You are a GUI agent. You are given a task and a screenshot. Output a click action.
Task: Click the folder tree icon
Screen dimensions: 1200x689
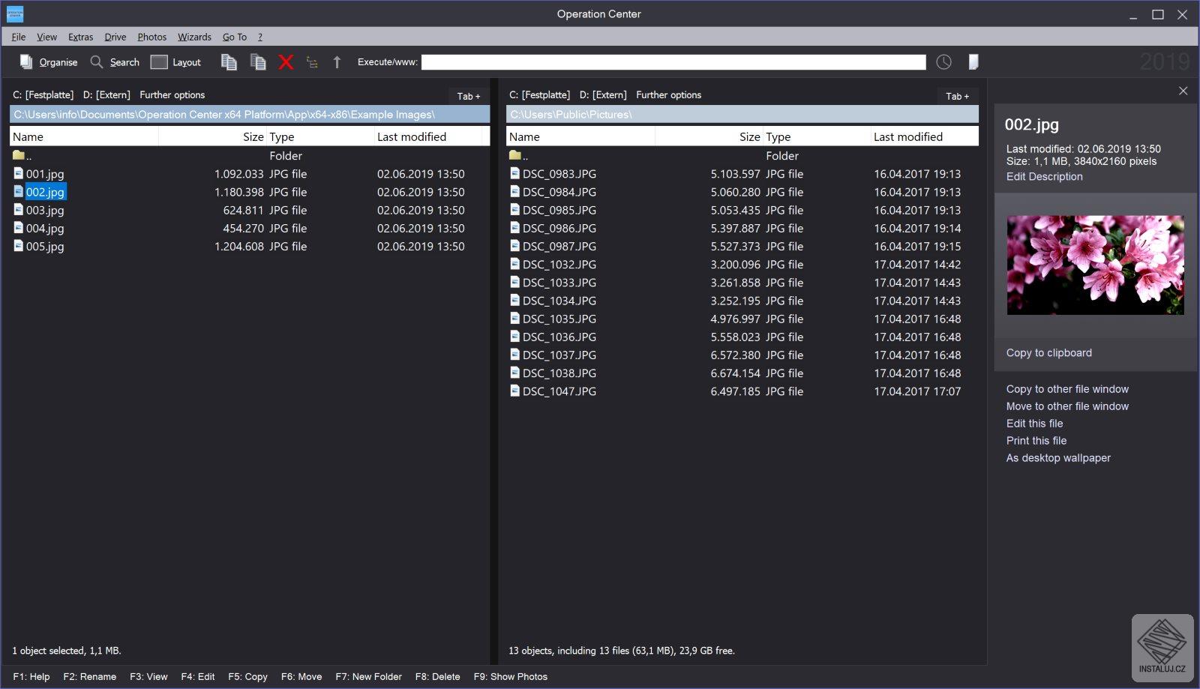click(312, 62)
